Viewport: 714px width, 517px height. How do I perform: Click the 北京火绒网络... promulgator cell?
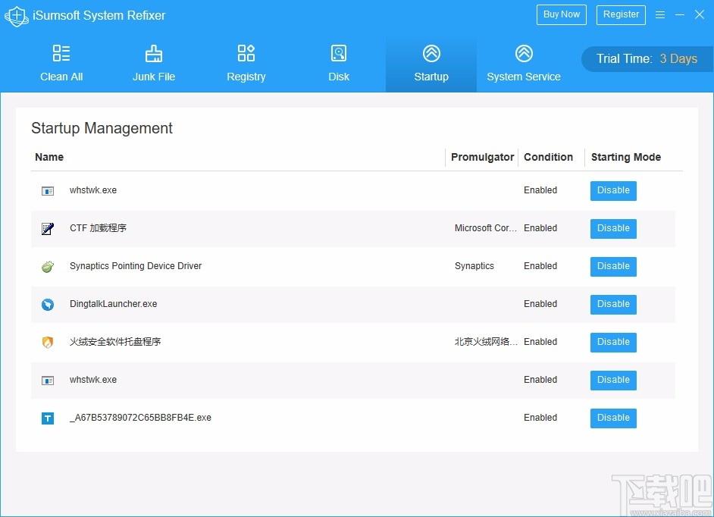coord(486,342)
